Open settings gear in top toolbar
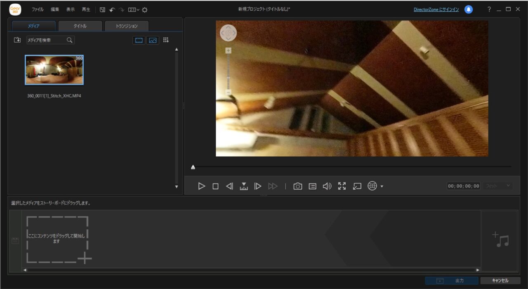 point(145,9)
